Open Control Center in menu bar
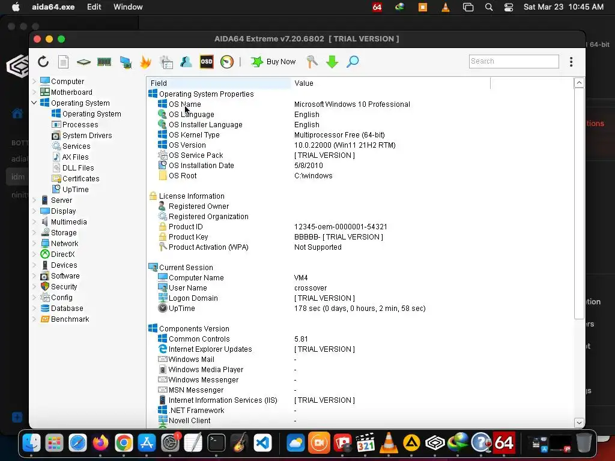This screenshot has height=461, width=615. click(x=509, y=7)
